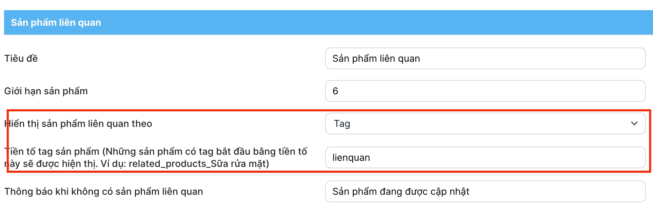Place cursor on the value '6'
The image size is (653, 209).
(x=335, y=91)
